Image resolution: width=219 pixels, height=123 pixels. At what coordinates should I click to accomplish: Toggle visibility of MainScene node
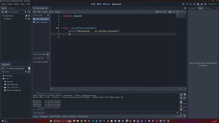(x=29, y=16)
